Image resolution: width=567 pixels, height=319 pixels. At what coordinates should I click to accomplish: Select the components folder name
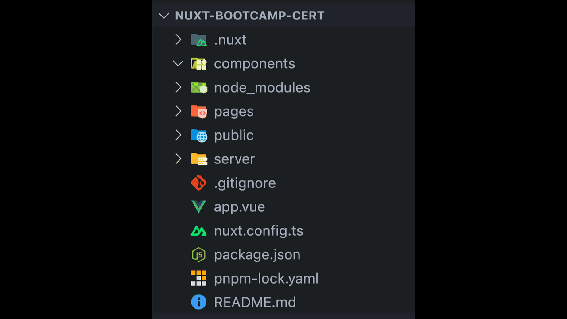coord(254,64)
